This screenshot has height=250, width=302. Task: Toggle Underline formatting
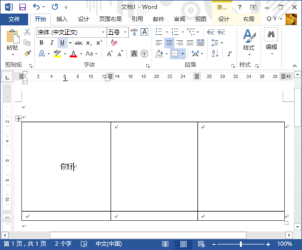[x=62, y=43]
